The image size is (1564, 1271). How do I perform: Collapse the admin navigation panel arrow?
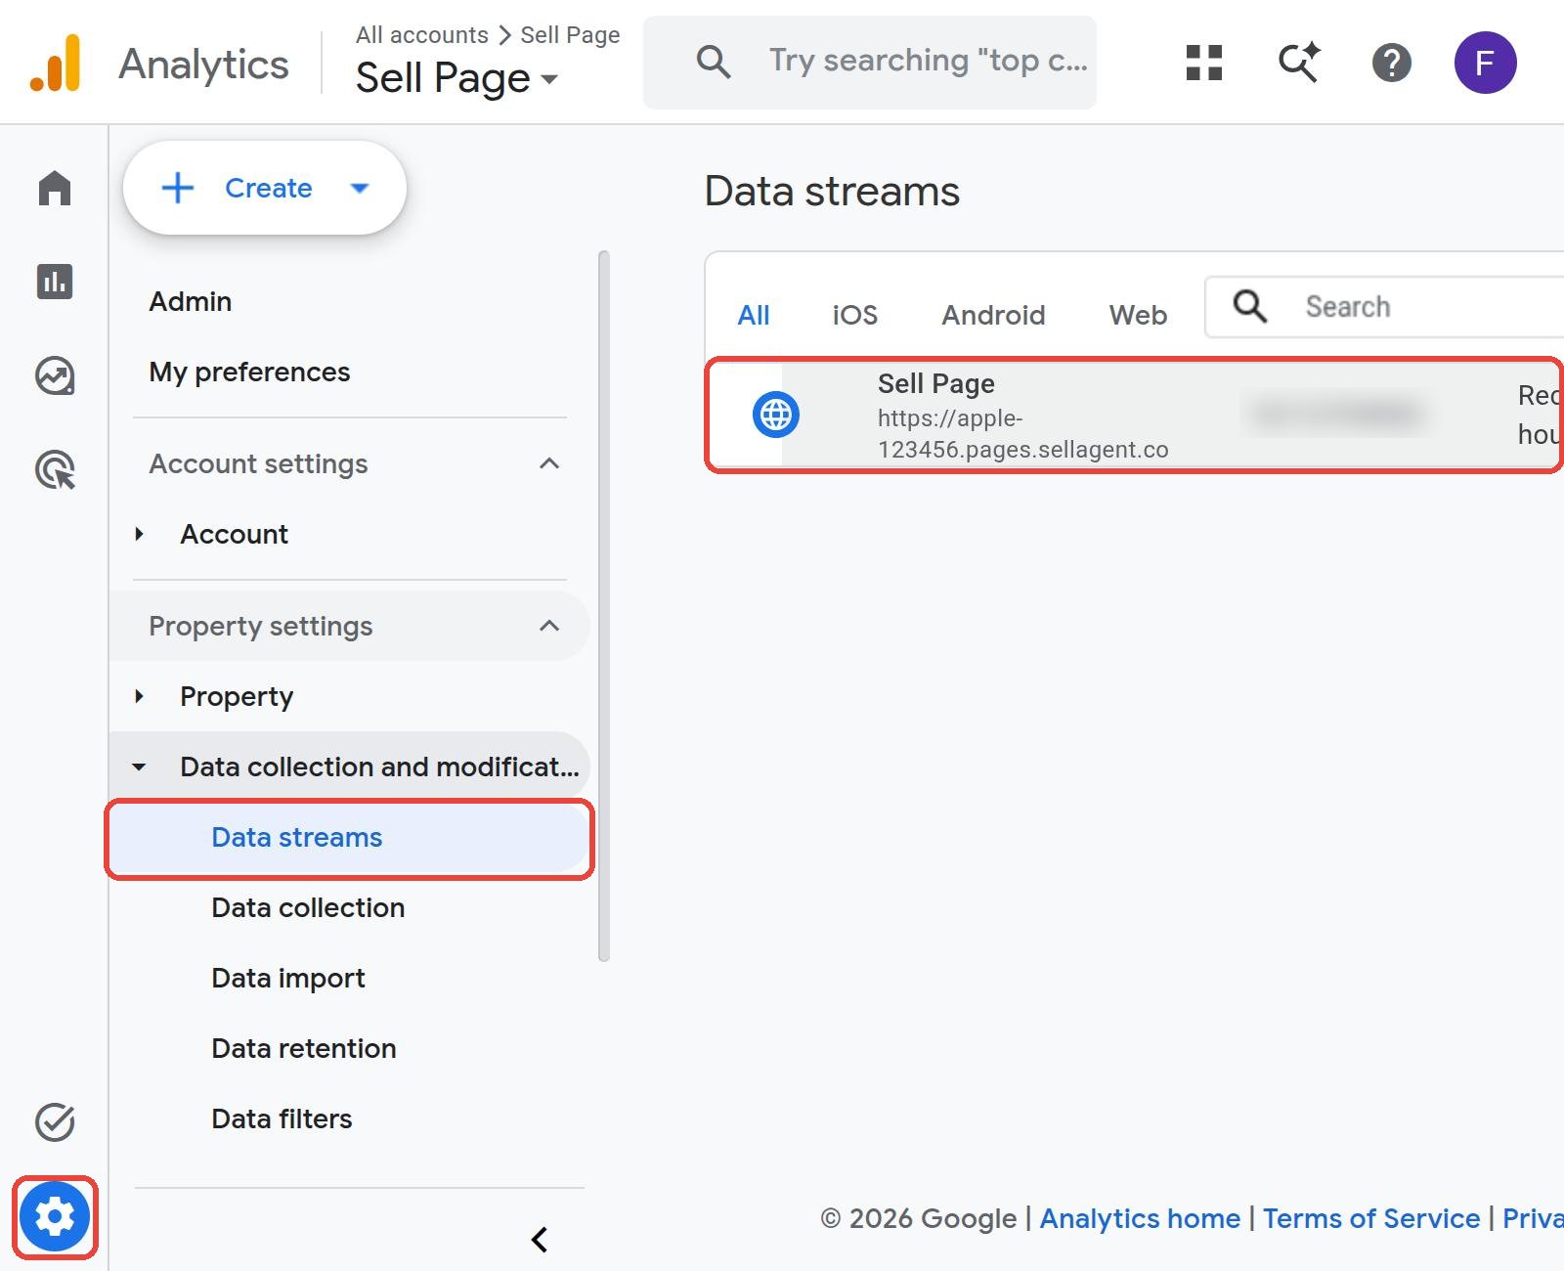tap(540, 1239)
